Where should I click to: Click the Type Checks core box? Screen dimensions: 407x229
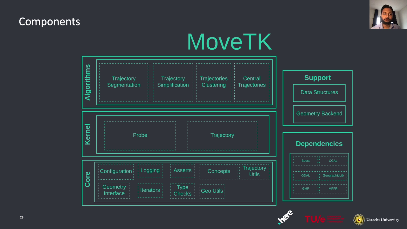(x=182, y=191)
